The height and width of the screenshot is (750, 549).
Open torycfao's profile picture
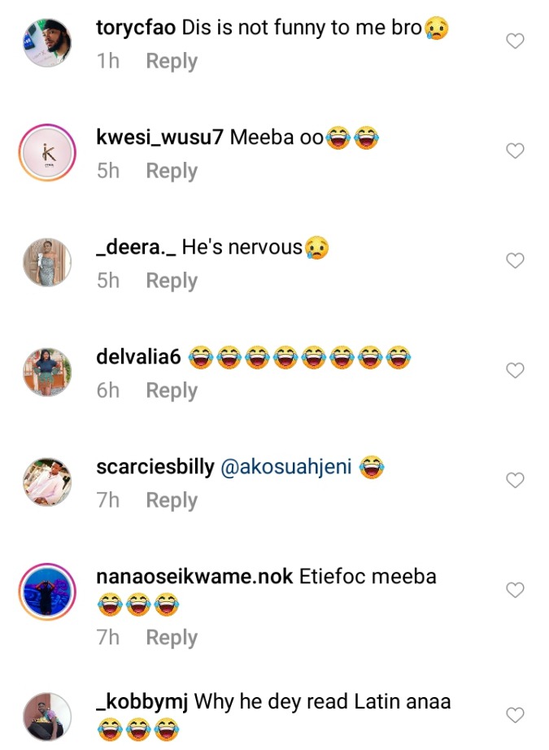click(x=48, y=41)
